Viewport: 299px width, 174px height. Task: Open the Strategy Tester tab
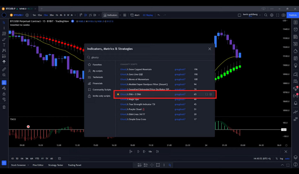(56, 165)
